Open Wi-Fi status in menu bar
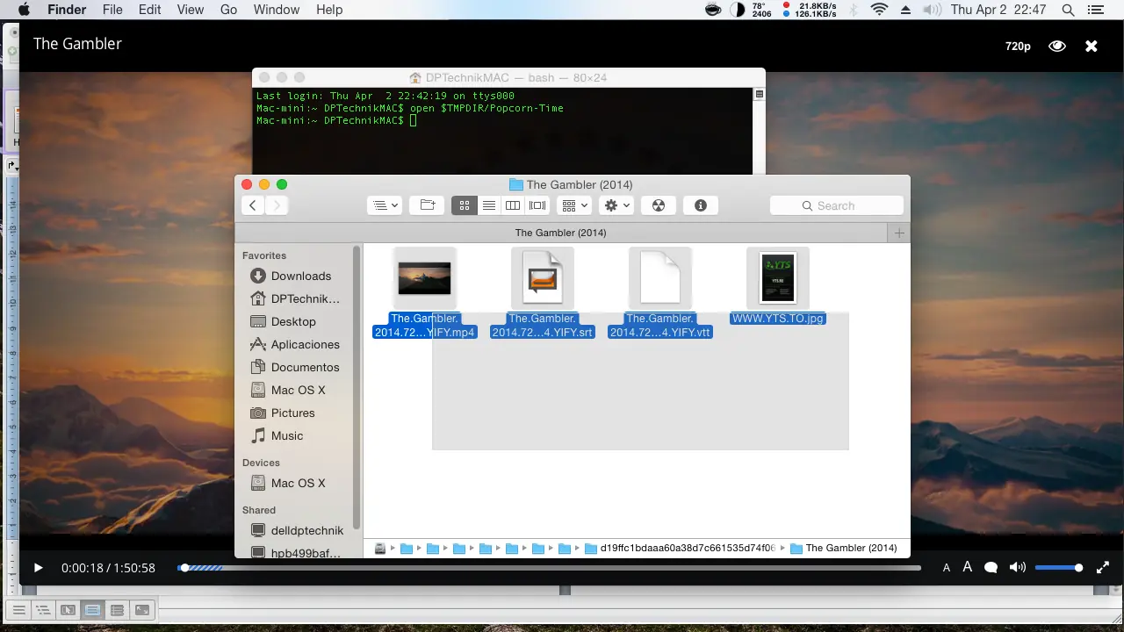 [879, 10]
